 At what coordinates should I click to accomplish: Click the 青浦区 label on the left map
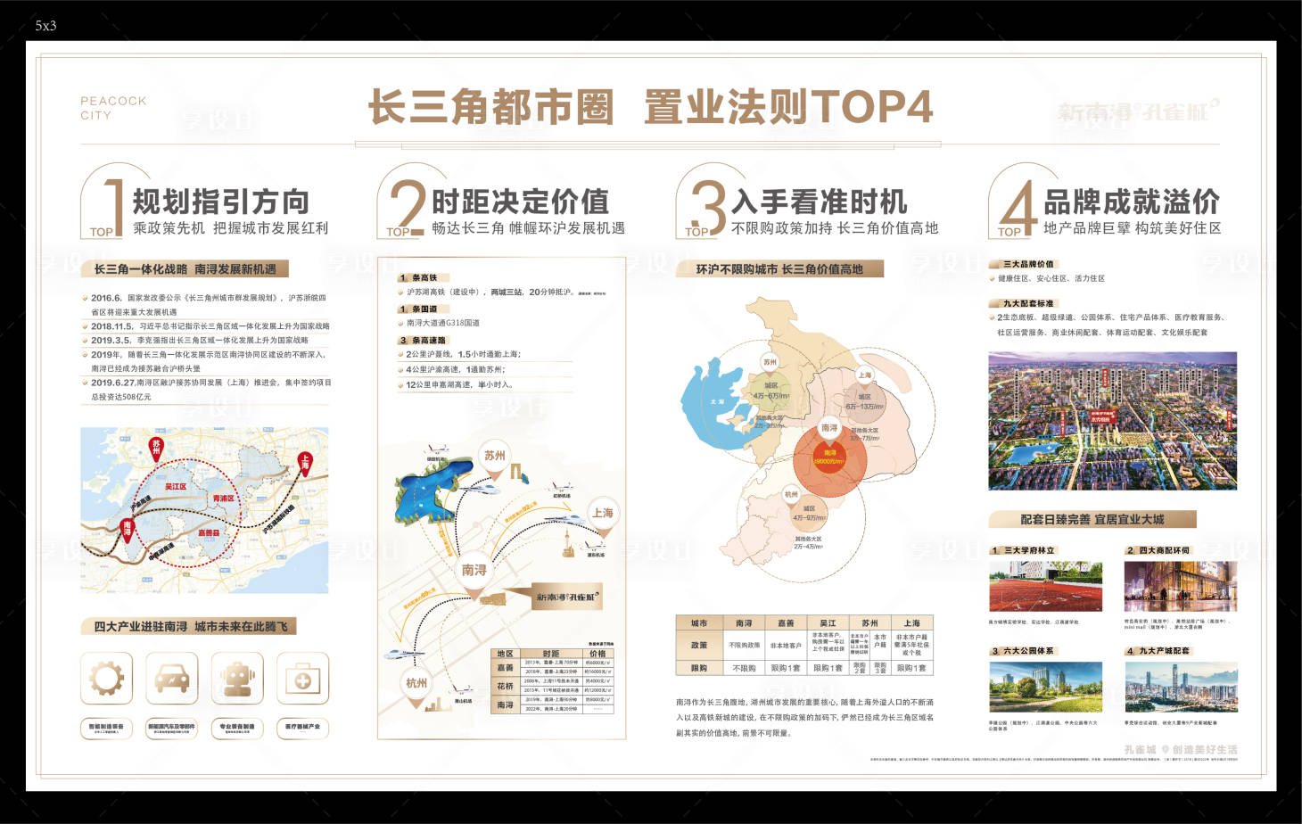(x=222, y=499)
